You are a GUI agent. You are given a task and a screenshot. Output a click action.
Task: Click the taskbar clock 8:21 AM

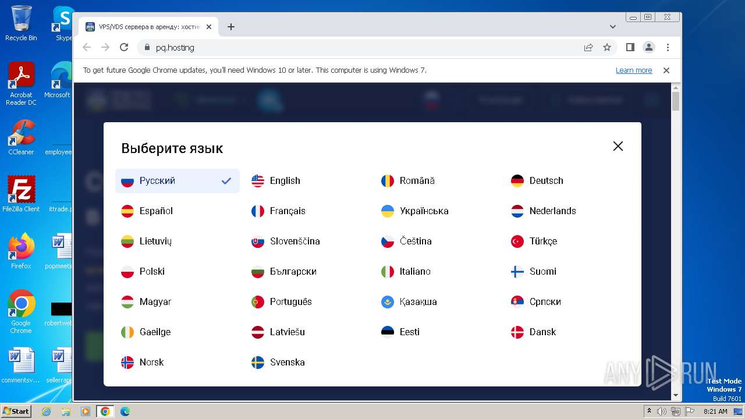[715, 411]
